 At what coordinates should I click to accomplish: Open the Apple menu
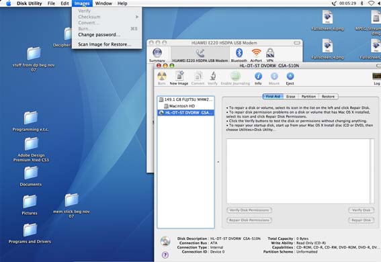[9, 3]
